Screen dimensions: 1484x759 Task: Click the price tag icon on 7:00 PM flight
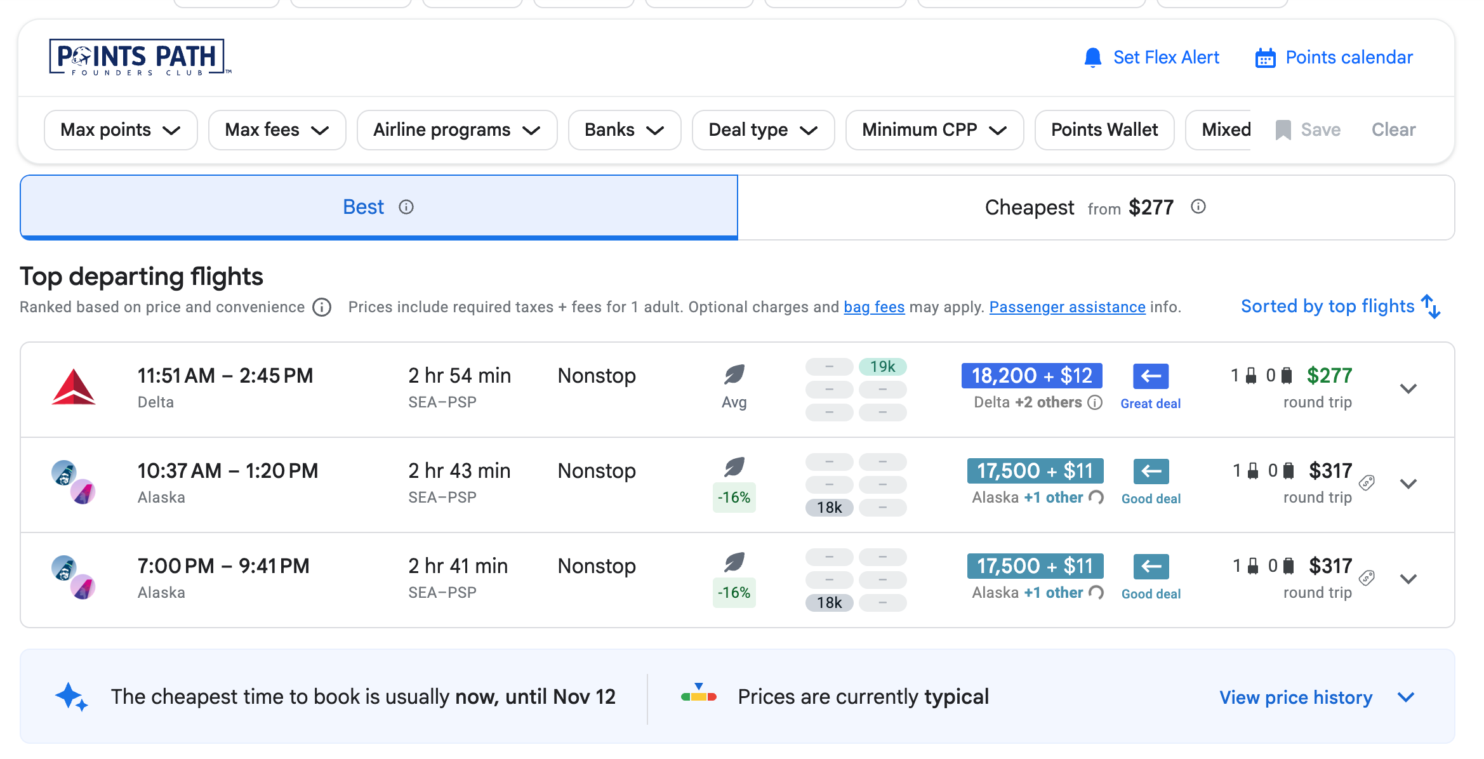(x=1367, y=578)
